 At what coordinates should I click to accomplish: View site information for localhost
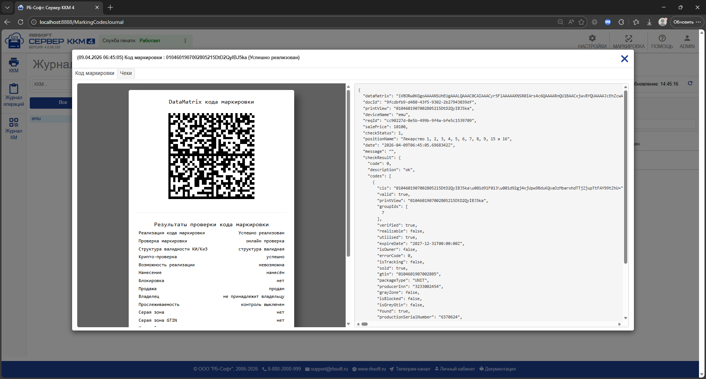point(34,22)
